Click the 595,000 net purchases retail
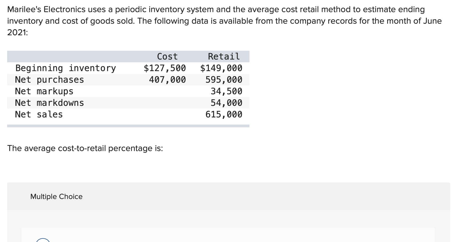Screen dimensions: 467x242 (224, 80)
